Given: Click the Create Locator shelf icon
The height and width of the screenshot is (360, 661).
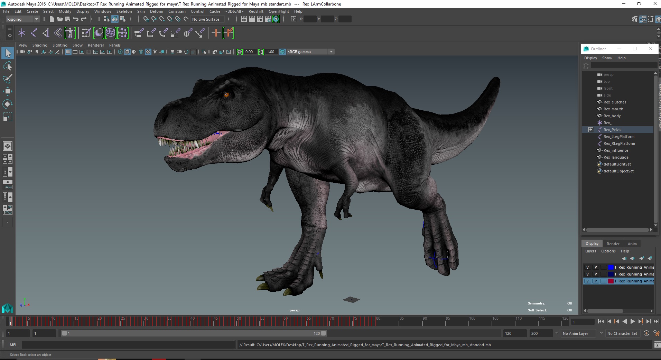Looking at the screenshot, I should (x=22, y=33).
